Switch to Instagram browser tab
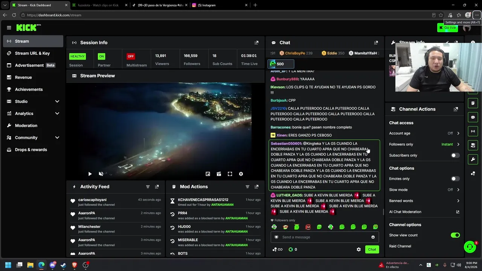Viewport: 482px width, 271px height. [x=219, y=5]
